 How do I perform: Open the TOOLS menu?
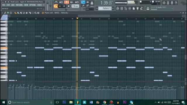39,5
